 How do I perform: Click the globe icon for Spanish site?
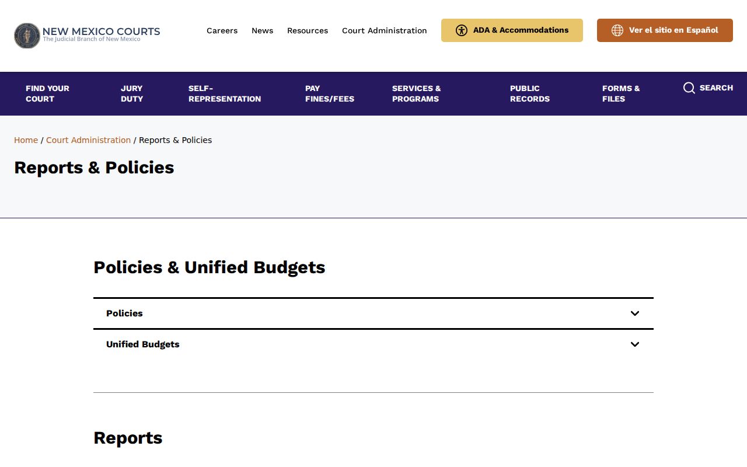(617, 30)
